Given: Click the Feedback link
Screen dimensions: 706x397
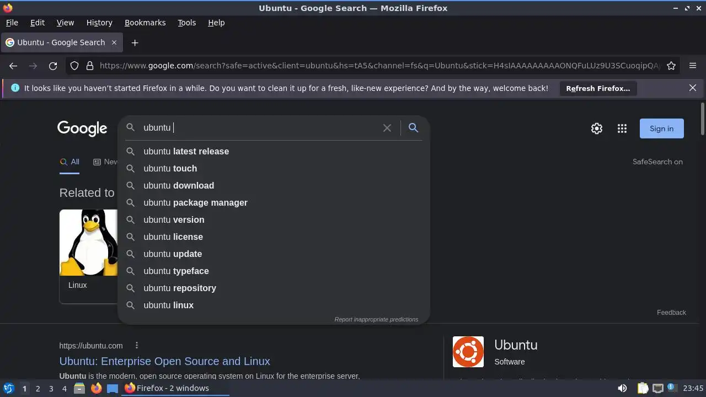Looking at the screenshot, I should (671, 312).
